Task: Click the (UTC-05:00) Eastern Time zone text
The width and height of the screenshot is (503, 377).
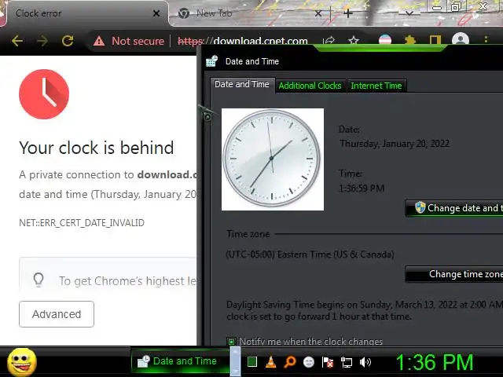Action: [x=310, y=254]
